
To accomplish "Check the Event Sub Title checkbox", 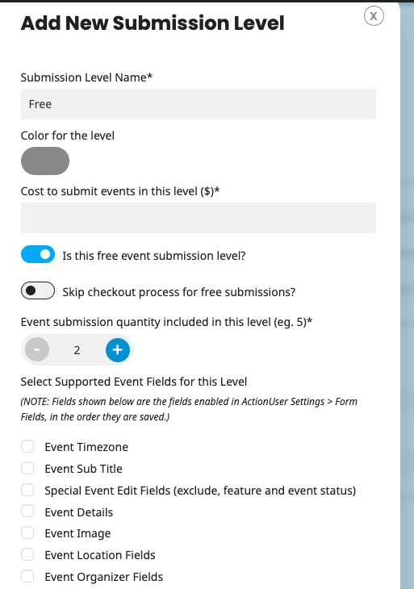I will tap(27, 469).
